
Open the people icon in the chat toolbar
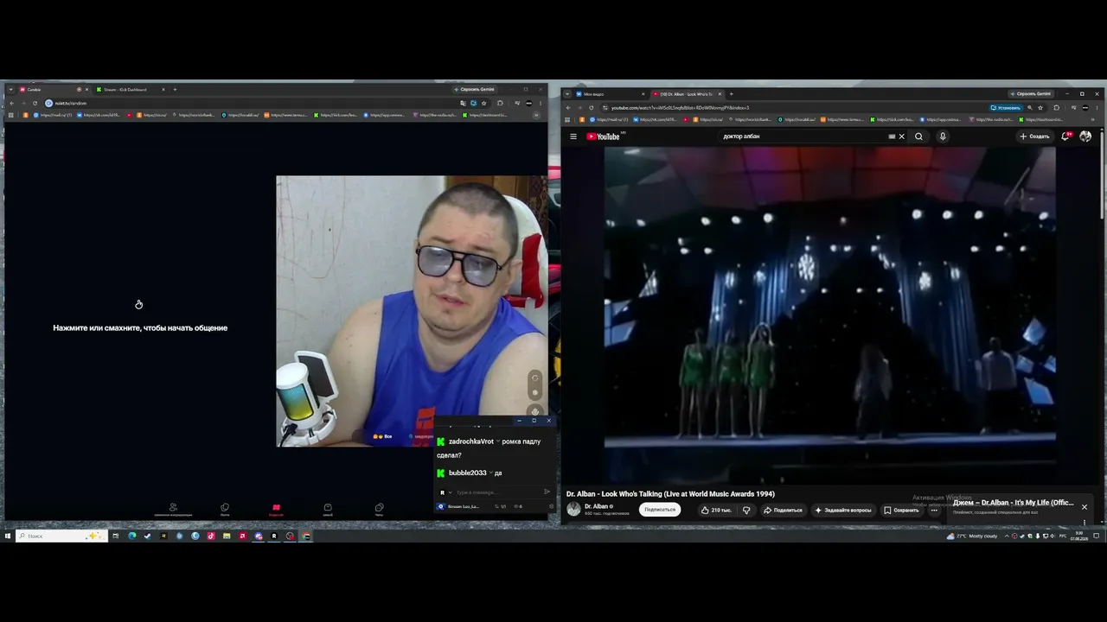[173, 508]
